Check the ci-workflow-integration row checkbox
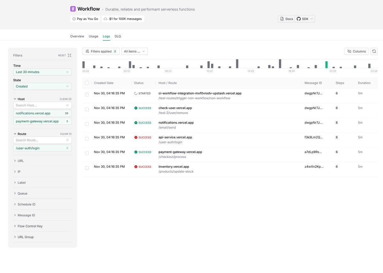Viewport: 383px width, 273px height. [x=87, y=95]
